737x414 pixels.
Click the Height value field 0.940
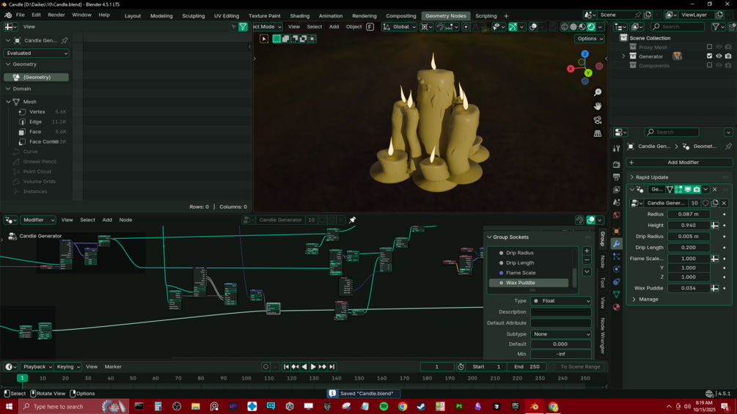point(689,225)
